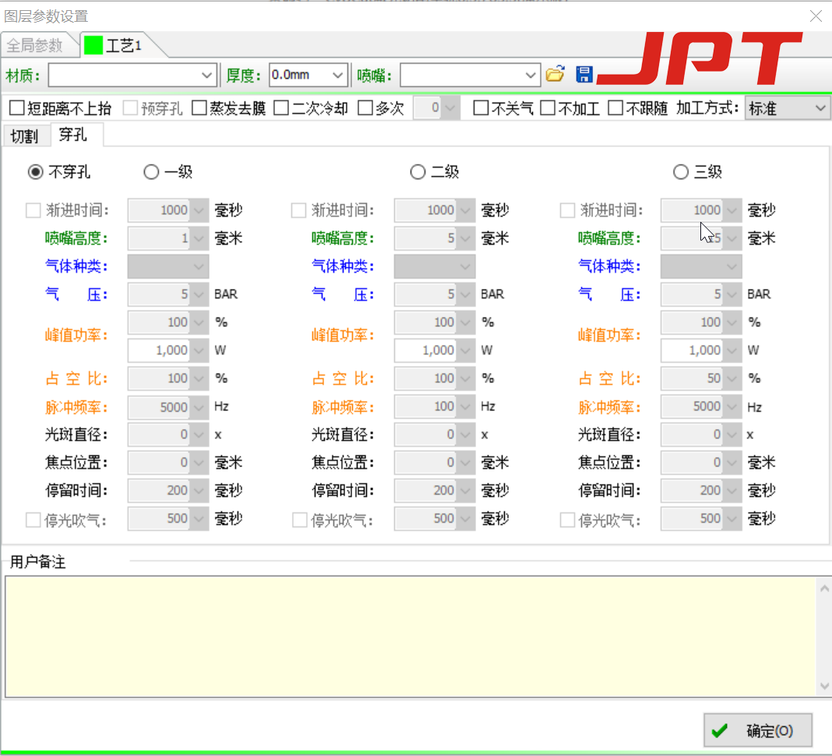The image size is (832, 756).
Task: Click the 确定(O) confirm button
Action: [x=758, y=730]
